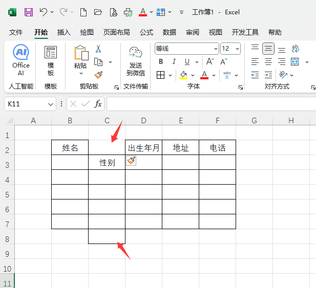Open customize quick access toolbar dropdown
The height and width of the screenshot is (288, 316).
[181, 12]
